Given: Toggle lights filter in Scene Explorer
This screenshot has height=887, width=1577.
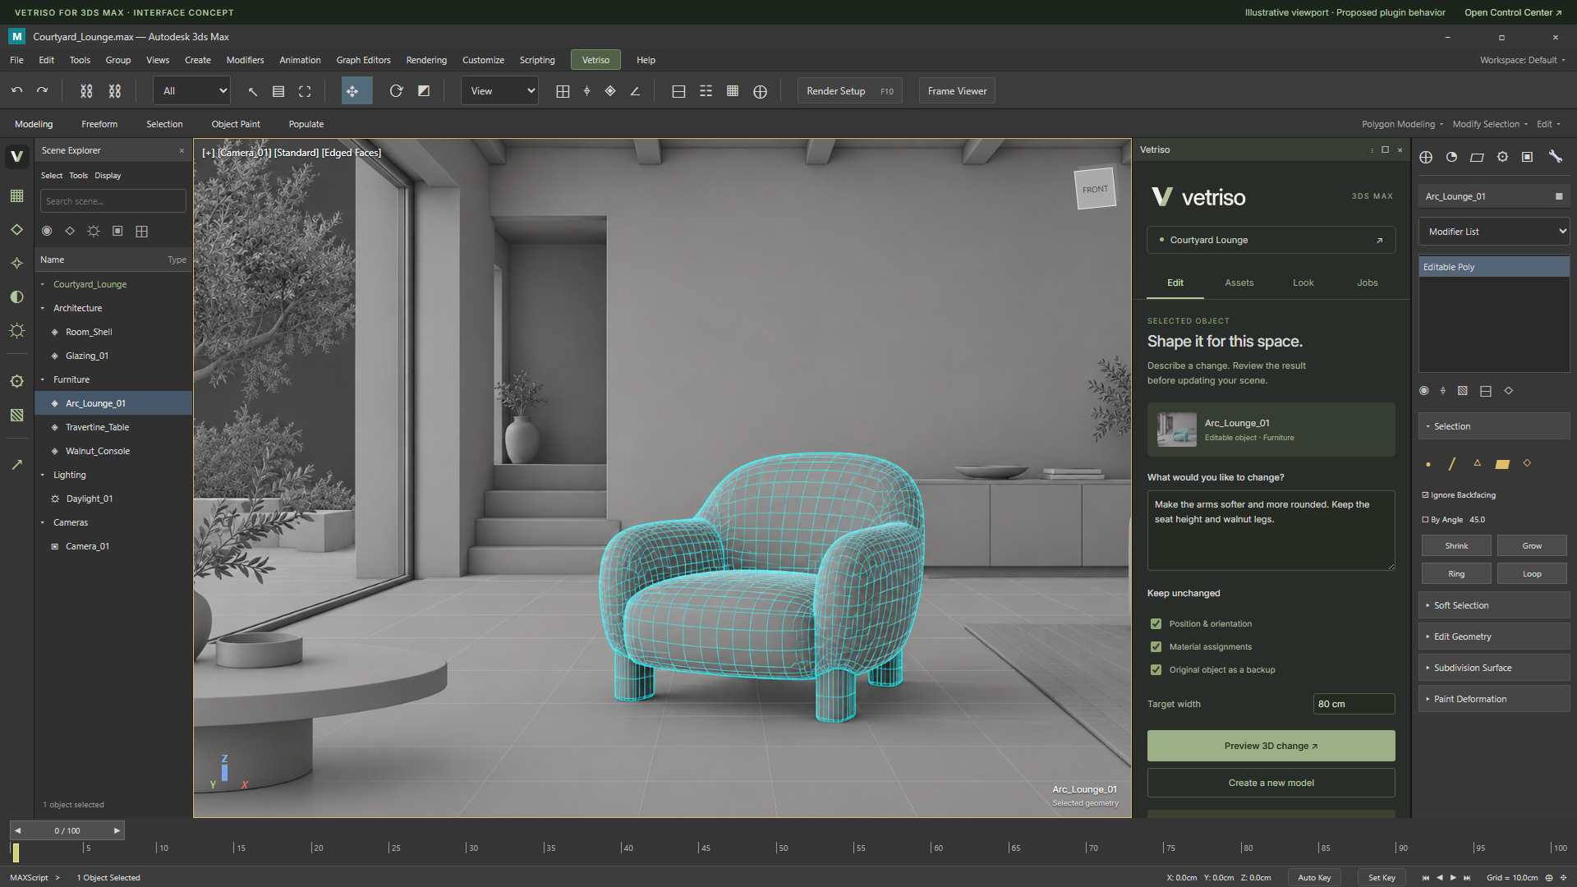Looking at the screenshot, I should (x=94, y=231).
